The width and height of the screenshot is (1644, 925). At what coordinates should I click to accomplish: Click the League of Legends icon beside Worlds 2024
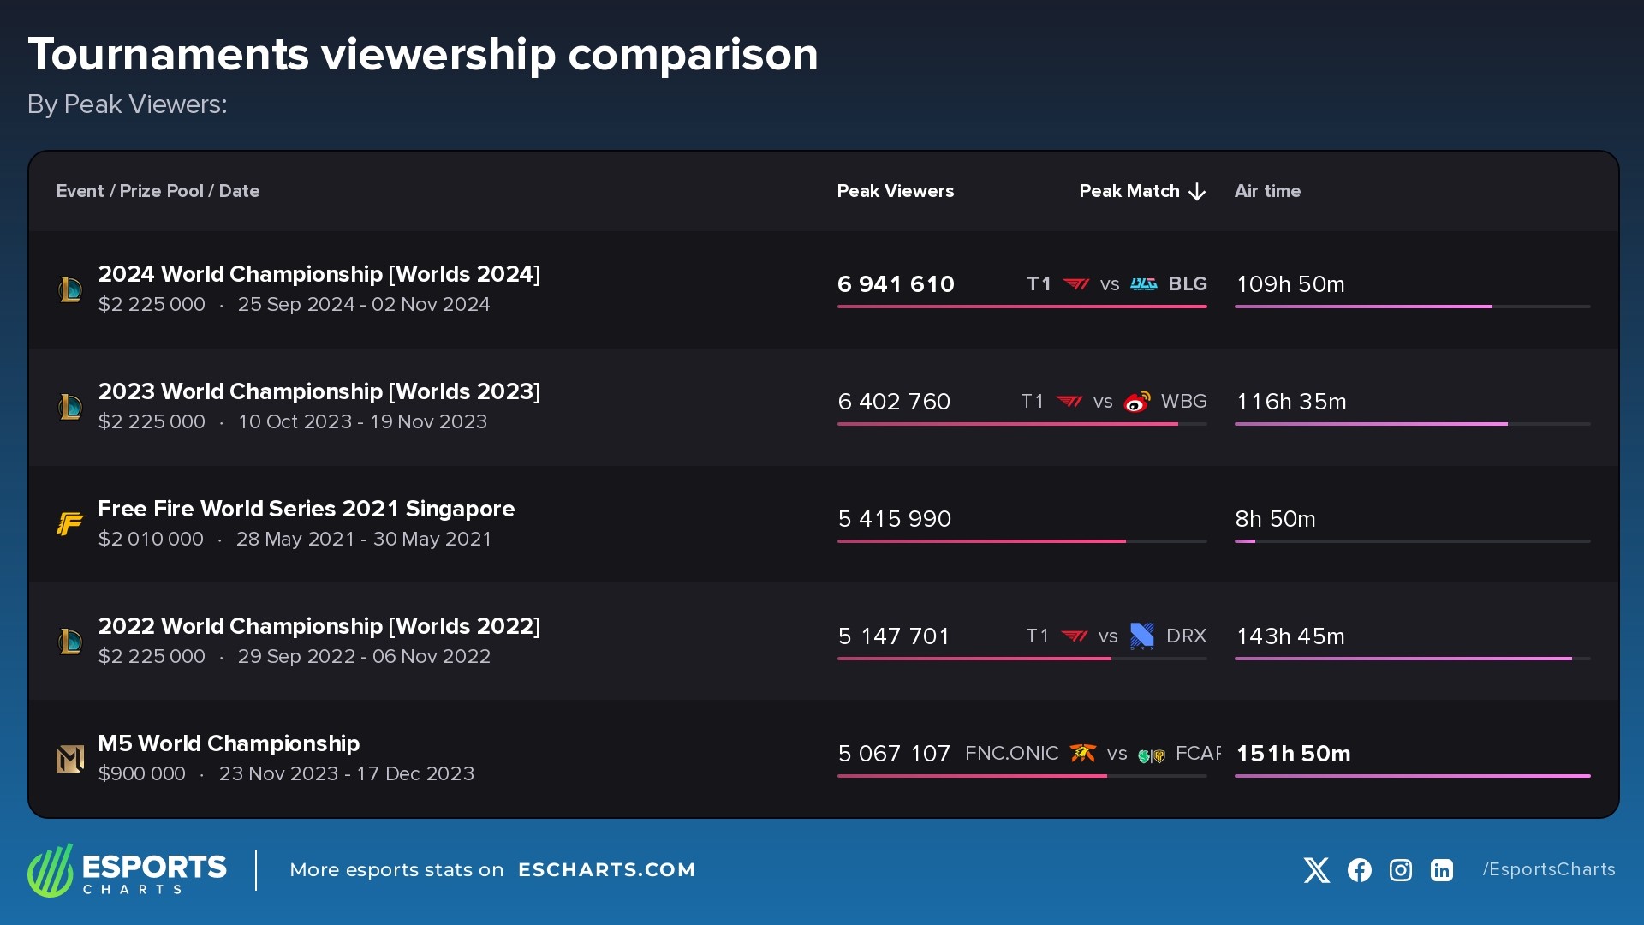pyautogui.click(x=70, y=288)
